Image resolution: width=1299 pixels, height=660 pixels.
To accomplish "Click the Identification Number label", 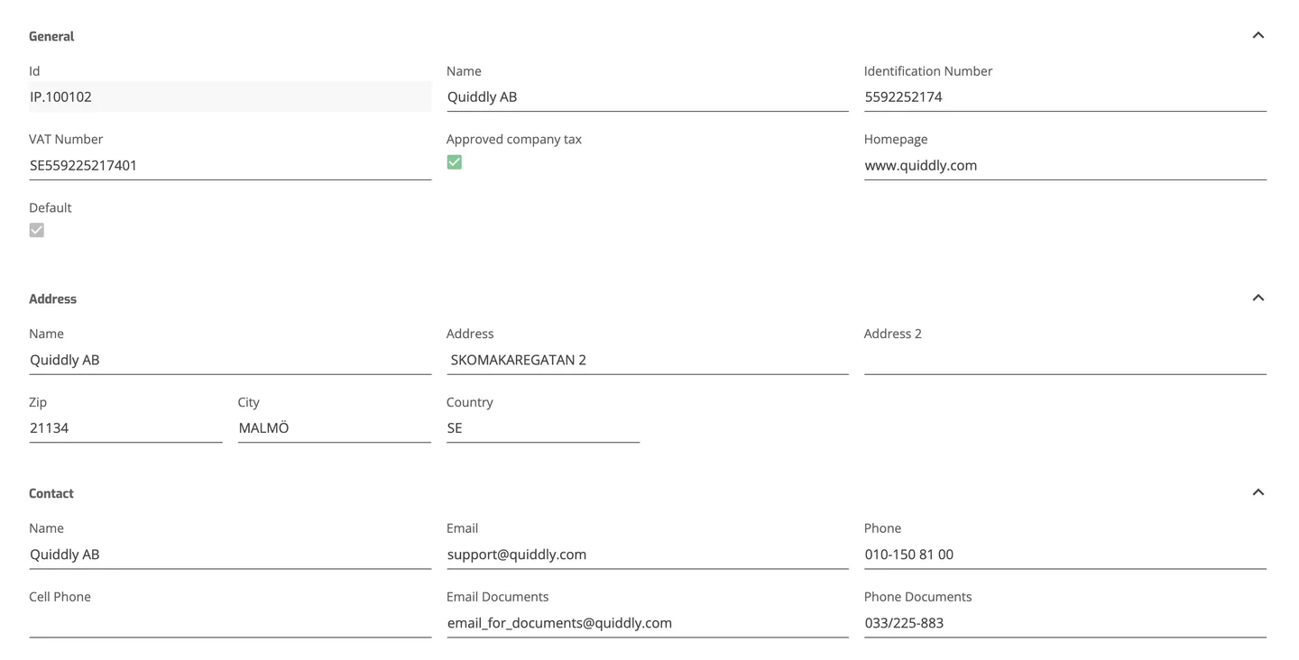I will [928, 70].
